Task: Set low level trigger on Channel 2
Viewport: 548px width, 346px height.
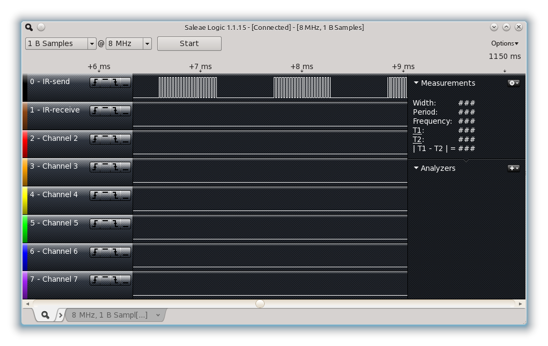Action: [126, 139]
